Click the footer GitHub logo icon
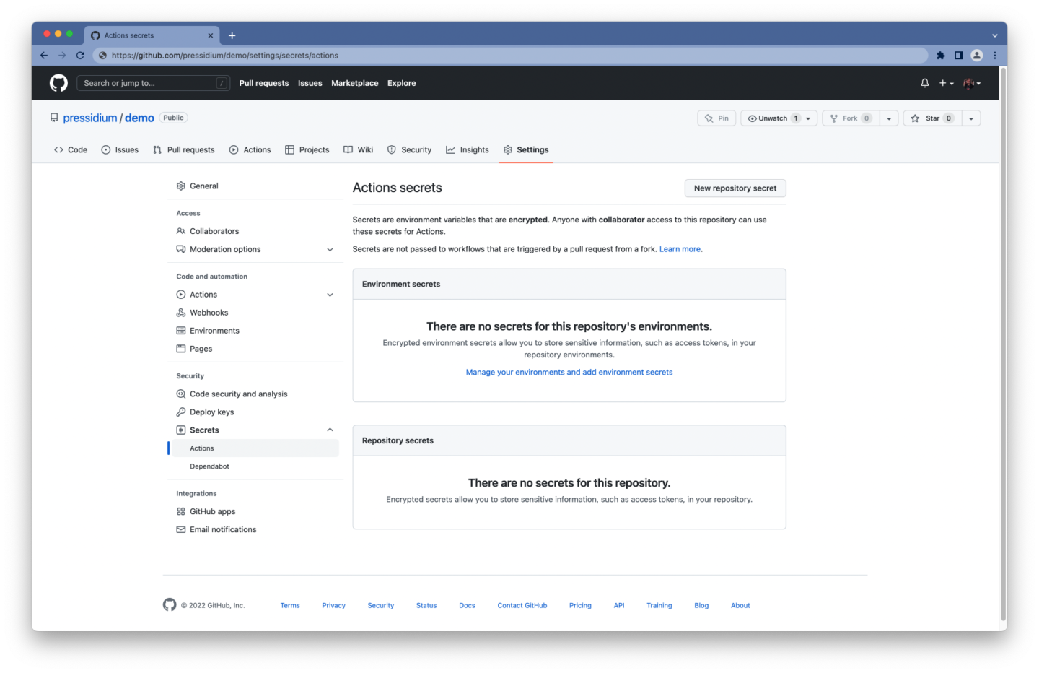 170,605
